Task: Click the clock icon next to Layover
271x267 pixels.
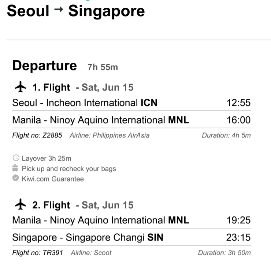Action: click(16, 158)
